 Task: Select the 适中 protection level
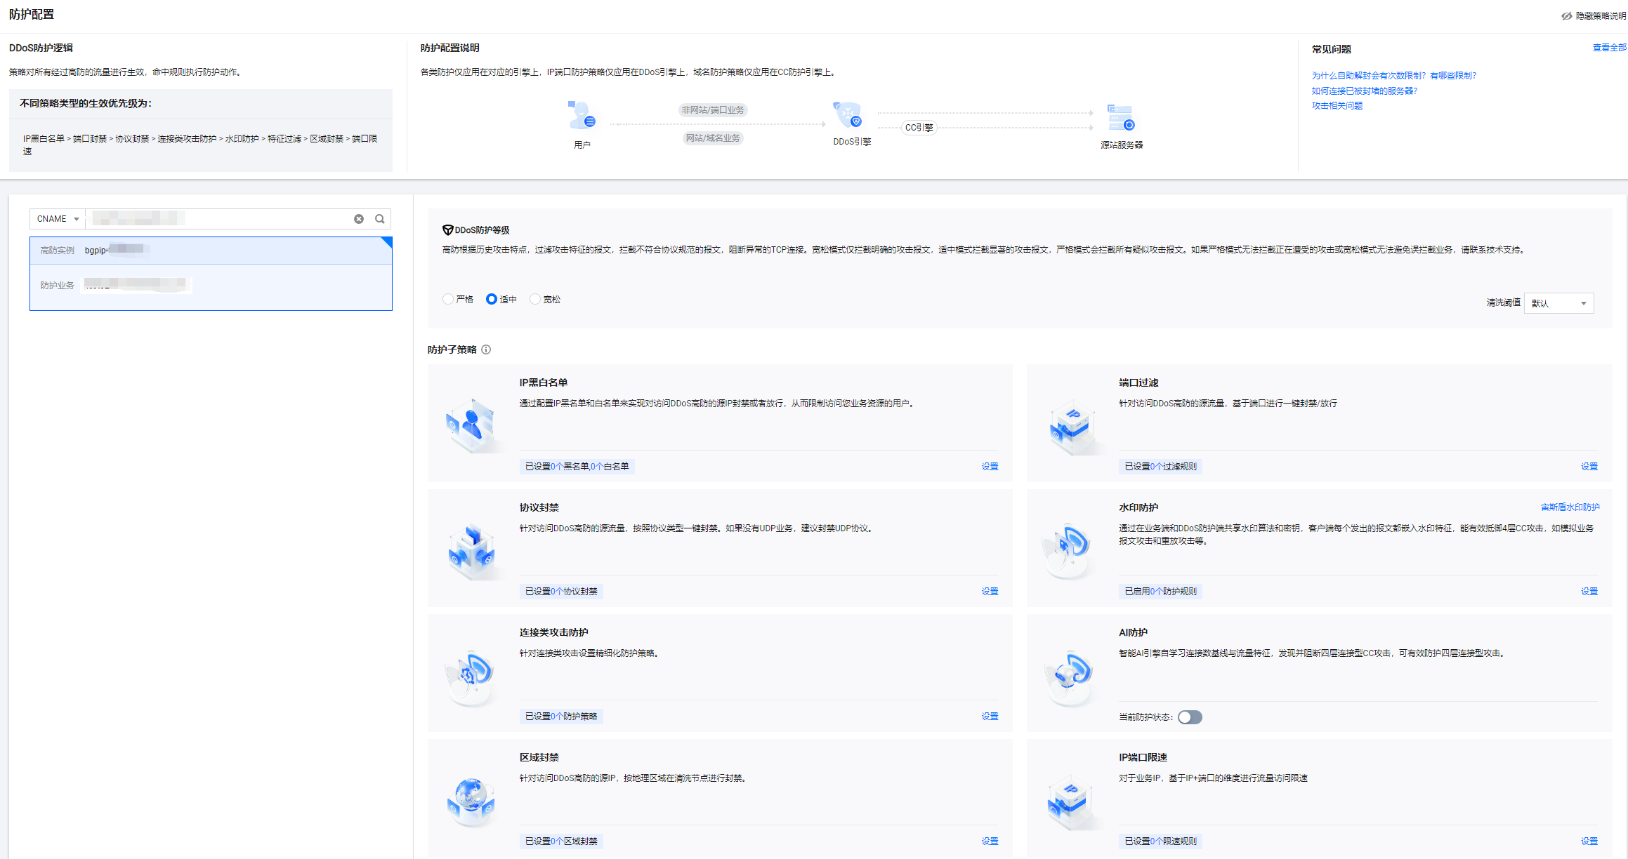click(x=492, y=299)
